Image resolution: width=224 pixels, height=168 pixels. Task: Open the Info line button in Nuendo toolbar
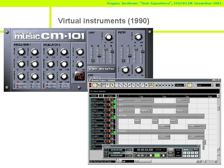coord(95,85)
